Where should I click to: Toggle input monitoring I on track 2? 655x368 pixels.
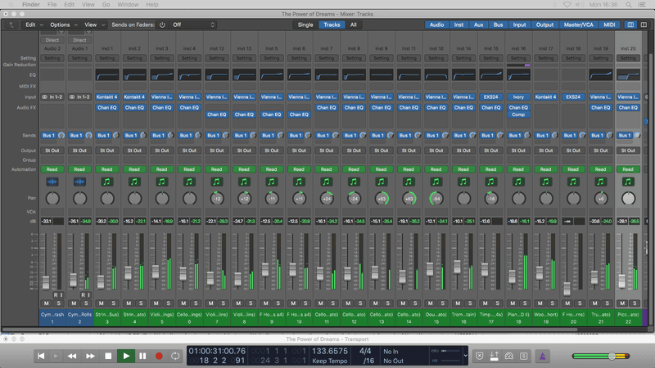[x=88, y=295]
